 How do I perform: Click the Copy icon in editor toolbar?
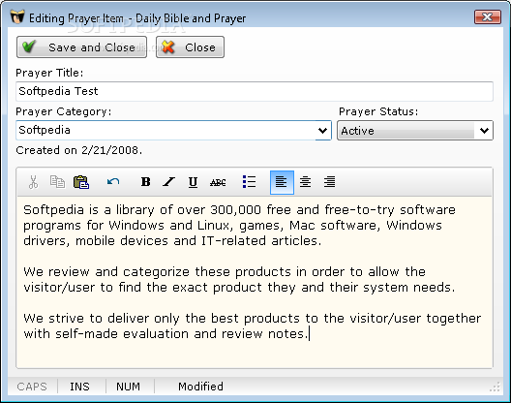point(57,182)
